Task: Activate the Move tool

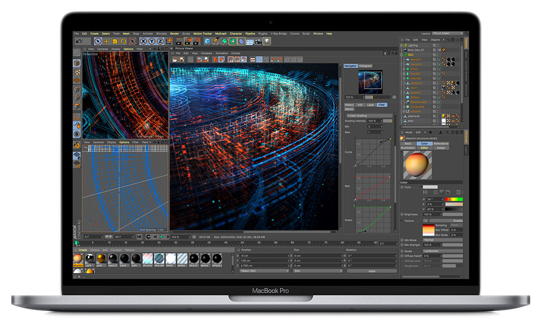Action: (x=107, y=41)
